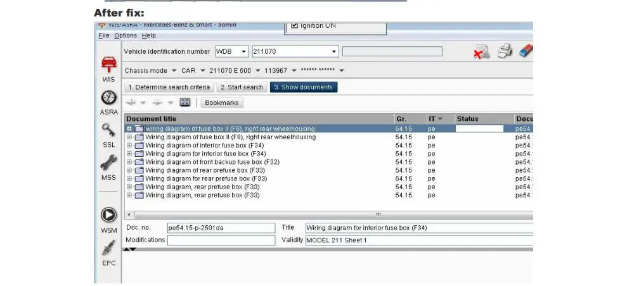Viewport: 627px width, 286px height.
Task: Click the printer icon
Action: [505, 51]
